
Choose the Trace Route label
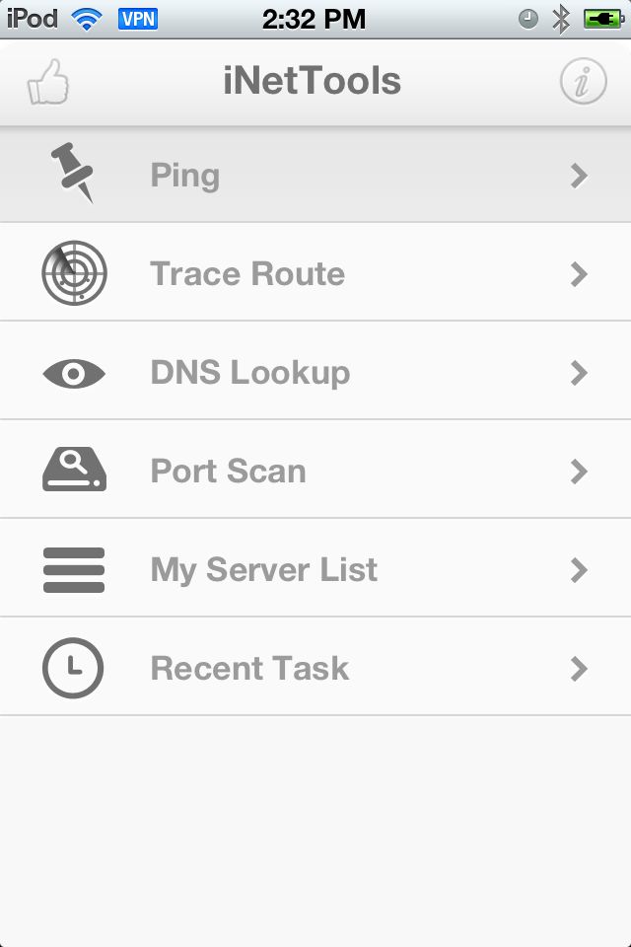247,273
